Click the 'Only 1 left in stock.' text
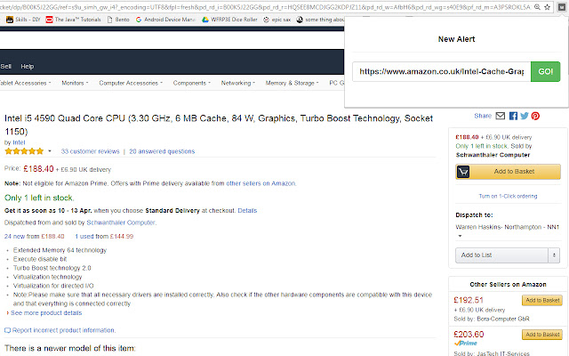This screenshot has width=569, height=356. 39,198
